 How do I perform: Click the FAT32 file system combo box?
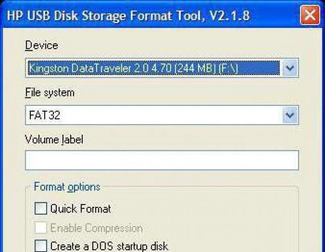tap(153, 115)
